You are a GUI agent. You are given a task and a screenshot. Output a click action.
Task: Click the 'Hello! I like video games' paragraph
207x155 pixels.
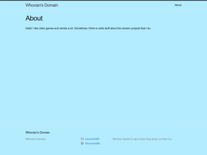88,28
